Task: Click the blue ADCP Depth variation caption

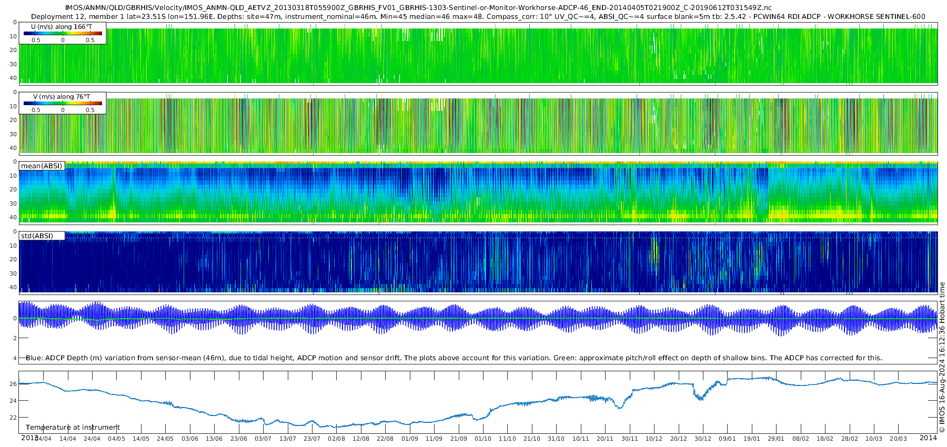Action: point(454,358)
